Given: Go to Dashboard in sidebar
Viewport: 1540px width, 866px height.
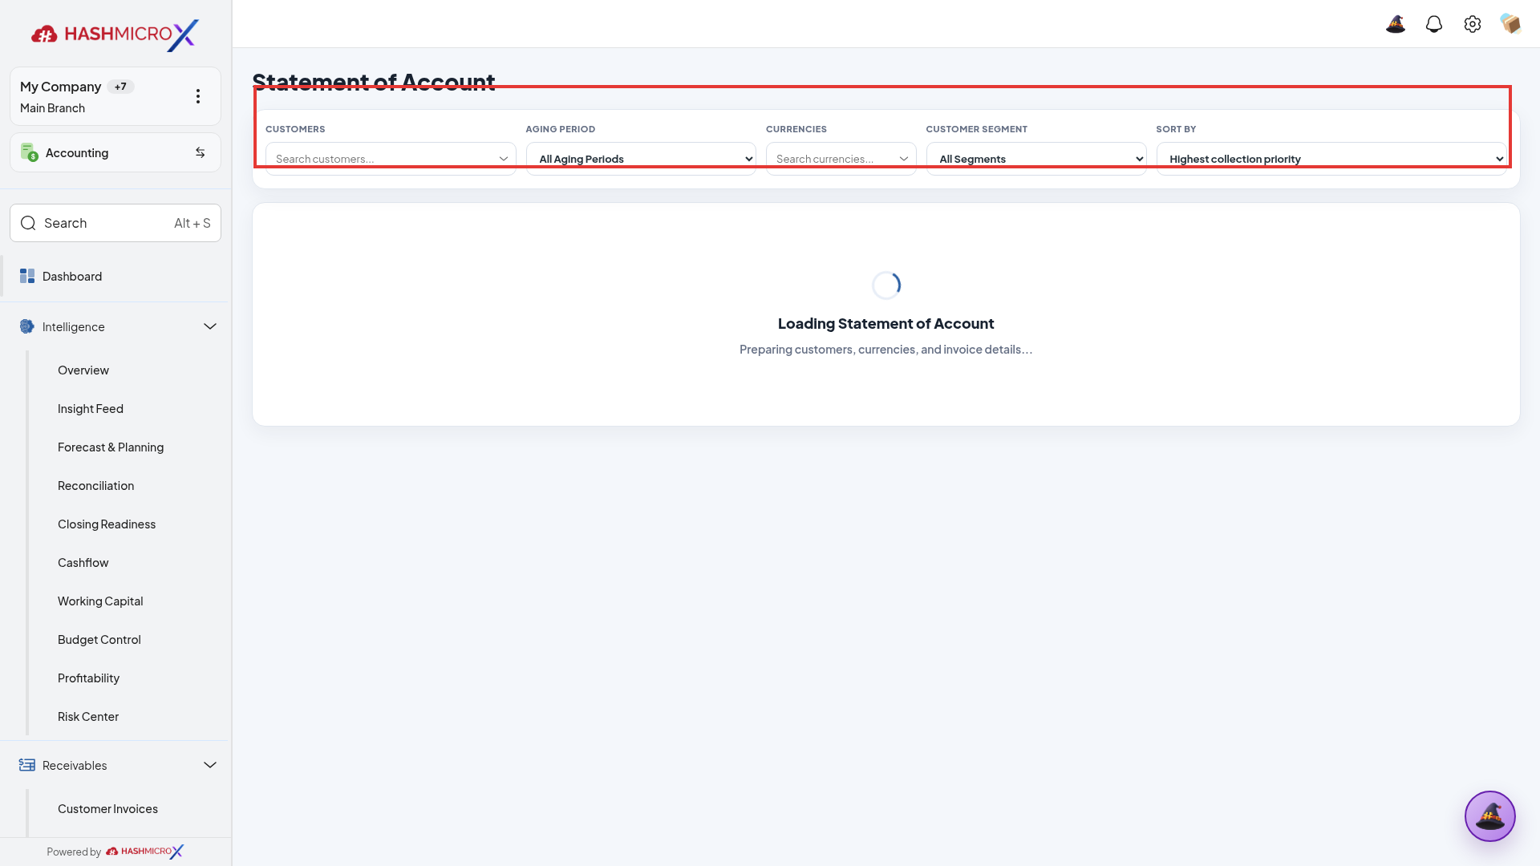Looking at the screenshot, I should pos(115,276).
